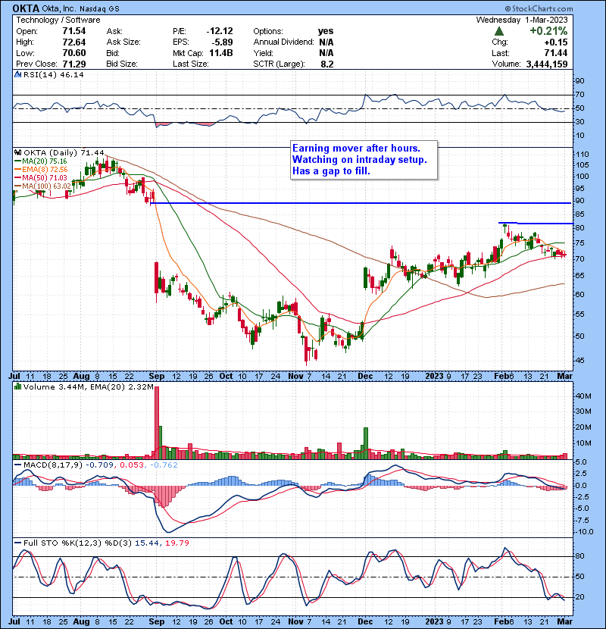
Task: Select the MA(100) 63.02 legend entry
Action: click(42, 186)
